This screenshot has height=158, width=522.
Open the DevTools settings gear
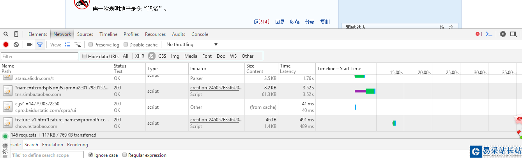point(503,34)
